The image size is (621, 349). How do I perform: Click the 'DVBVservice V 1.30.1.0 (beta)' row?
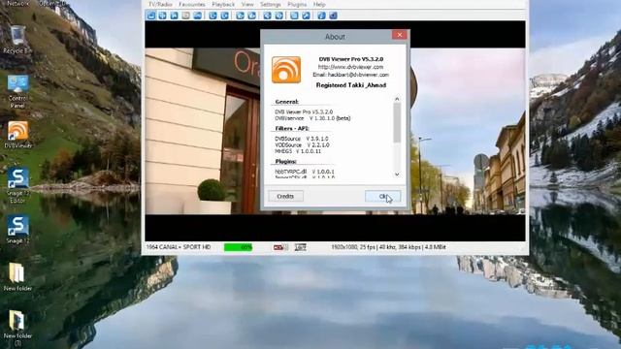[312, 118]
